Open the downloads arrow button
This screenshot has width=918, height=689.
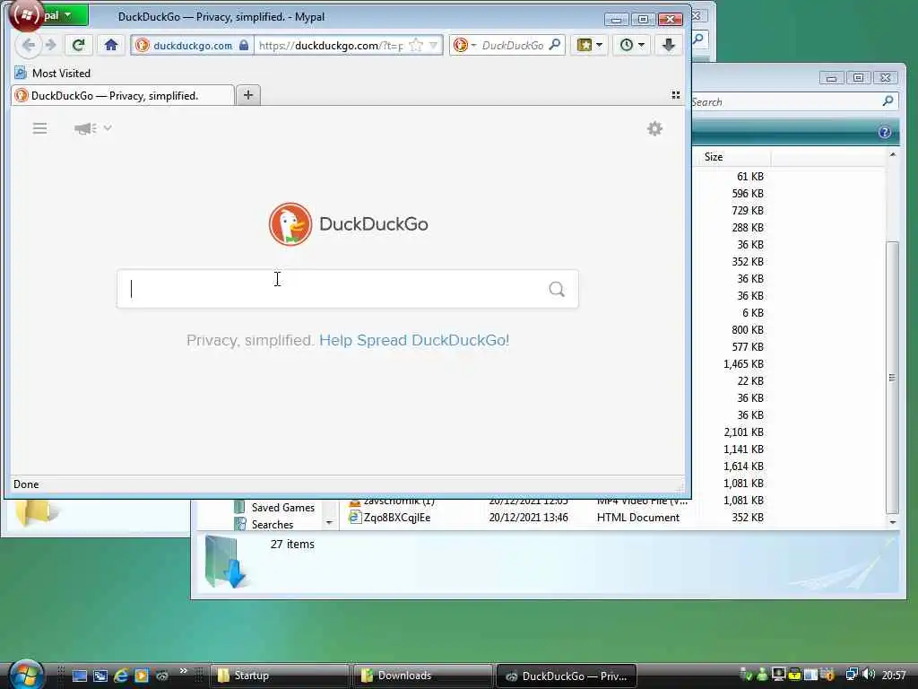[669, 45]
